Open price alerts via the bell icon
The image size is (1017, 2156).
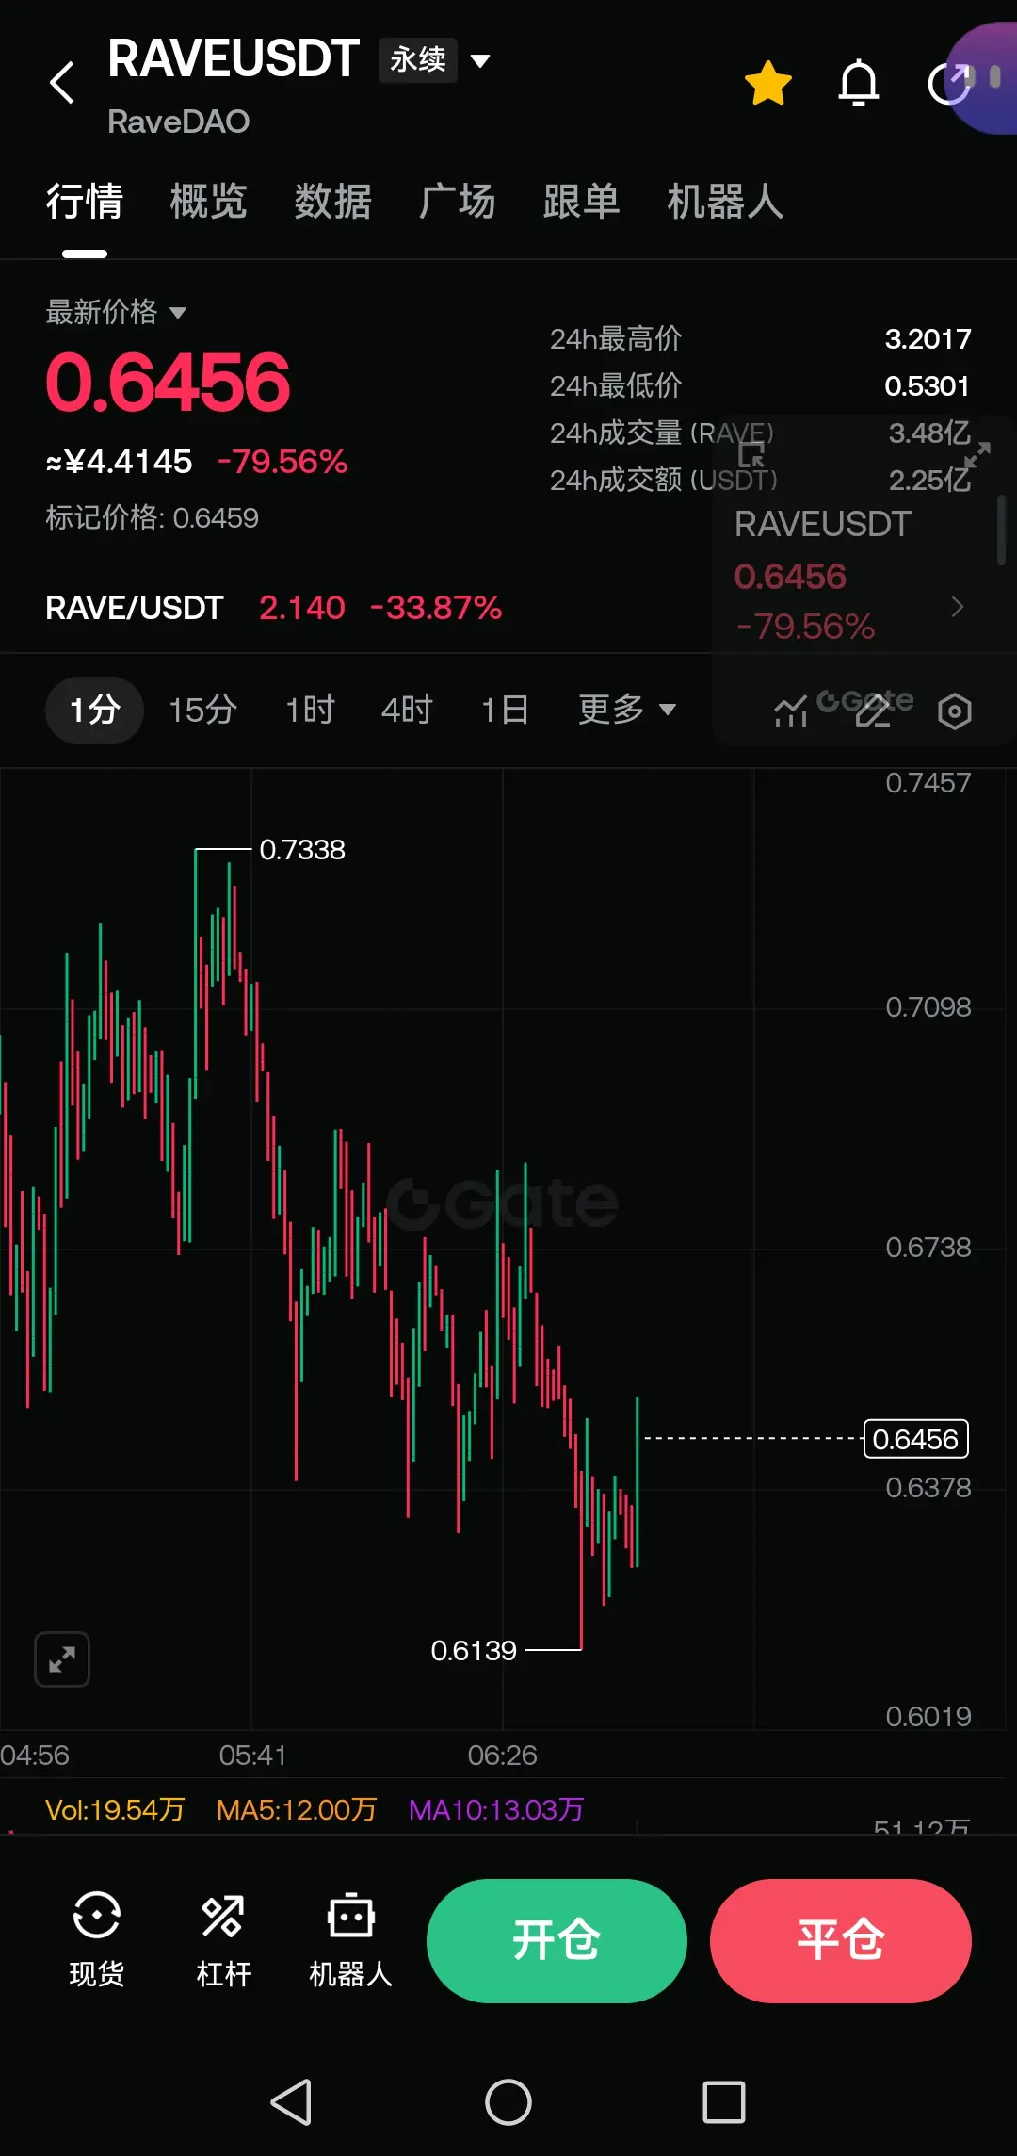point(859,83)
